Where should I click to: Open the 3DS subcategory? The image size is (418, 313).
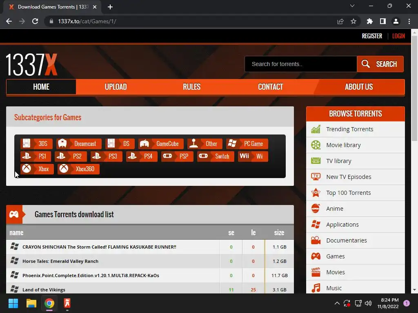(x=36, y=144)
